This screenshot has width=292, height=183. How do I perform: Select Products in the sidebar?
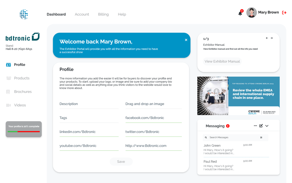(22, 78)
